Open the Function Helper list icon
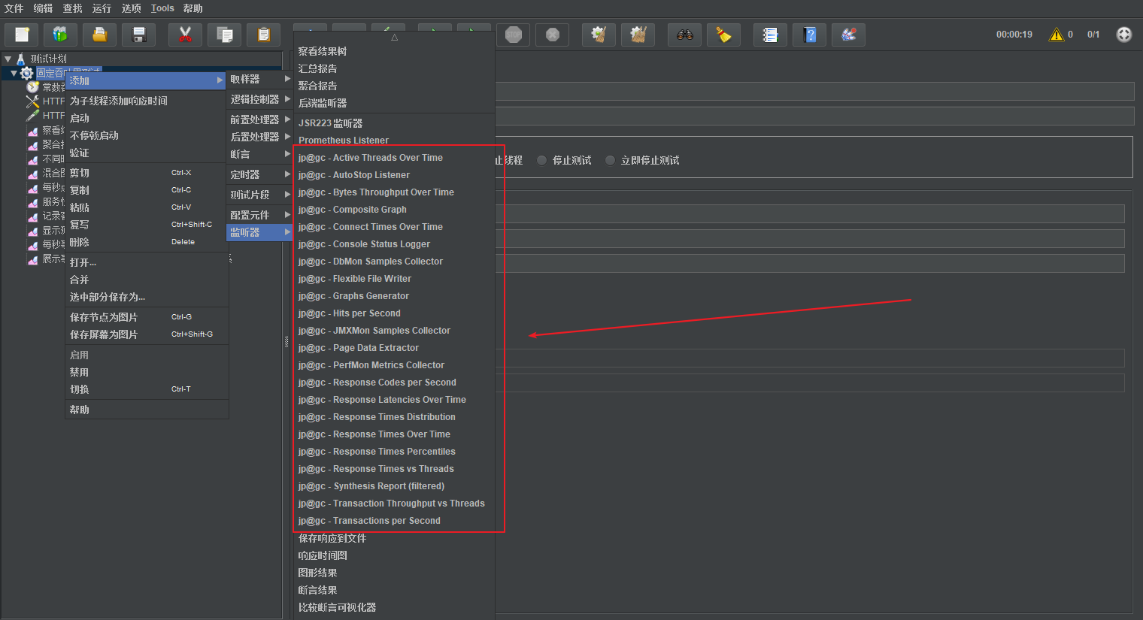The image size is (1143, 620). (x=771, y=35)
